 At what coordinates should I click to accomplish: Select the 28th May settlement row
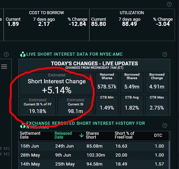coord(93,155)
